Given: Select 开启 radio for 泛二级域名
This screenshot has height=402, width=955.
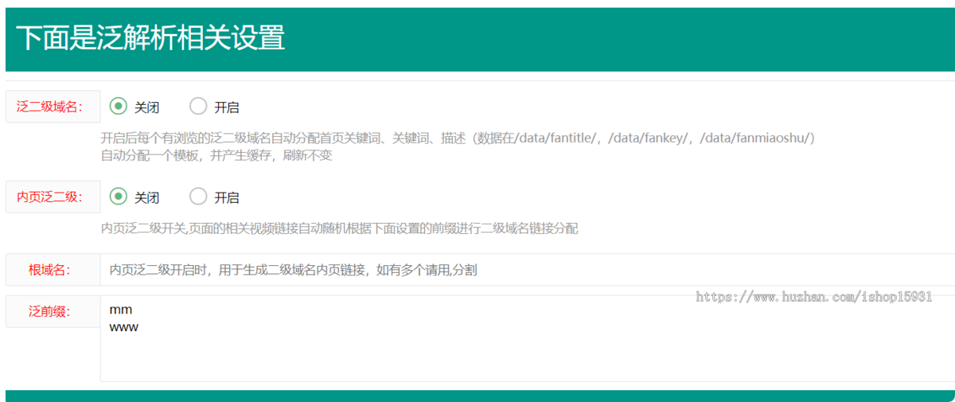Looking at the screenshot, I should coord(198,107).
